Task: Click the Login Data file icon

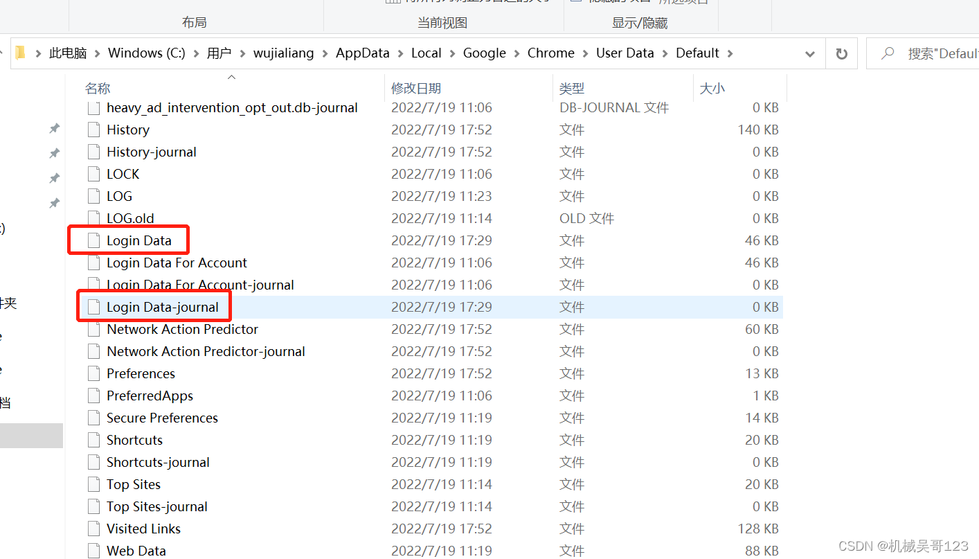Action: [94, 240]
